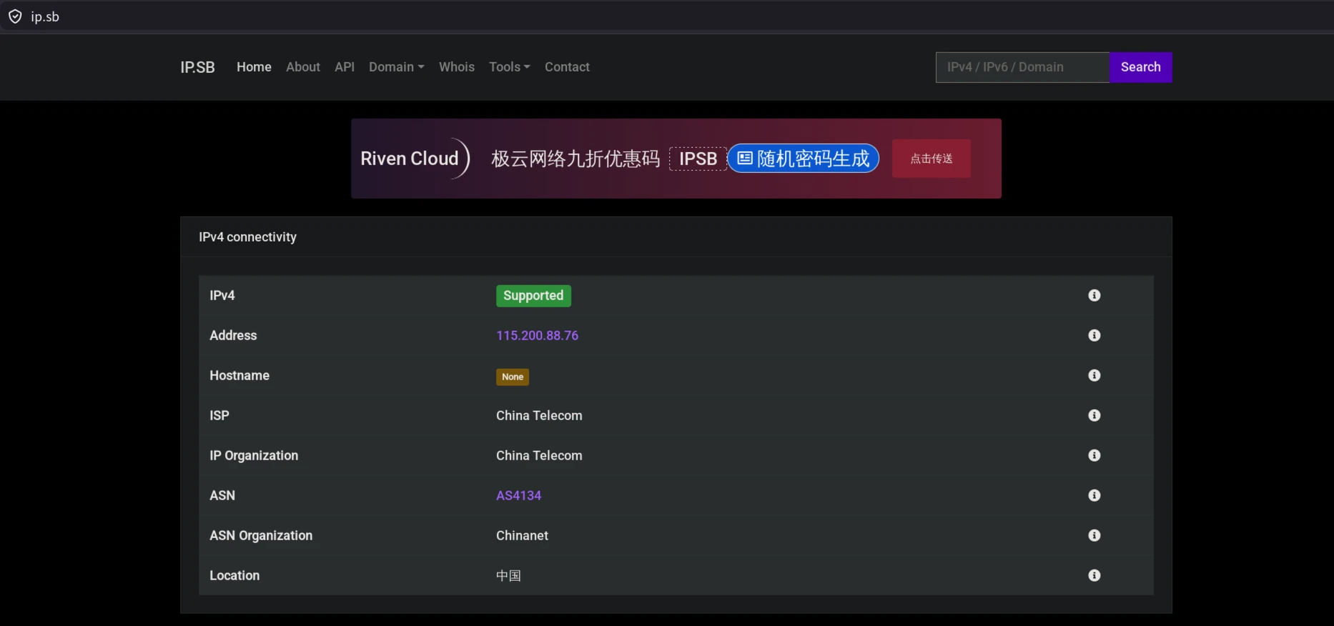Open the API page
The height and width of the screenshot is (626, 1334).
345,66
